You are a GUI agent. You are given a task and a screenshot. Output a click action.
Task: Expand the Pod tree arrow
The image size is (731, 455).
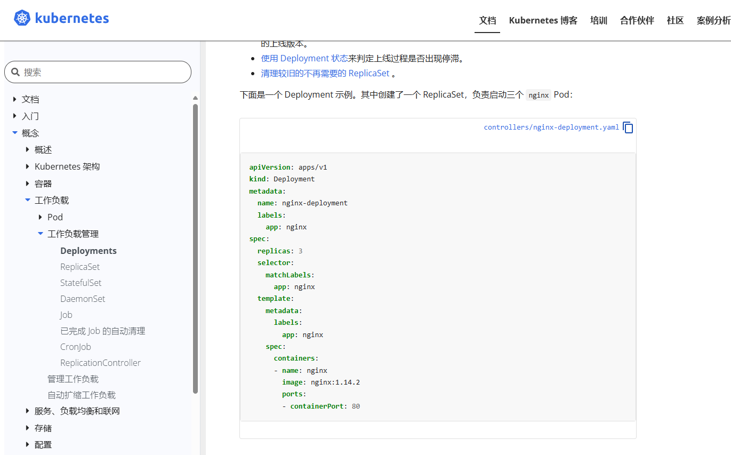(40, 217)
